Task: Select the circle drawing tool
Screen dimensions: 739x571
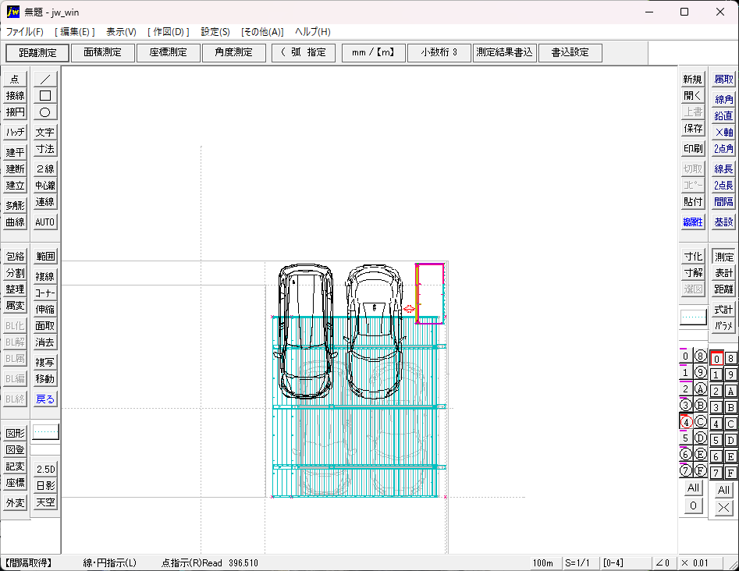Action: click(x=45, y=112)
